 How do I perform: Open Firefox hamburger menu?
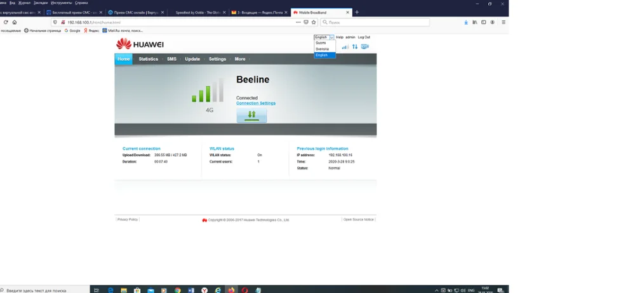(504, 22)
